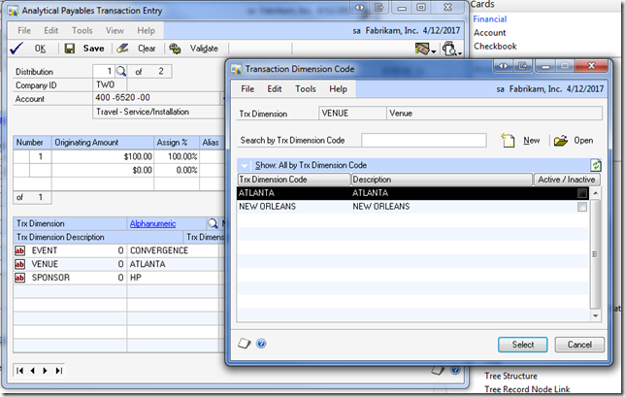
Task: Click the Search by Trx Dimension Code field
Action: click(x=424, y=141)
